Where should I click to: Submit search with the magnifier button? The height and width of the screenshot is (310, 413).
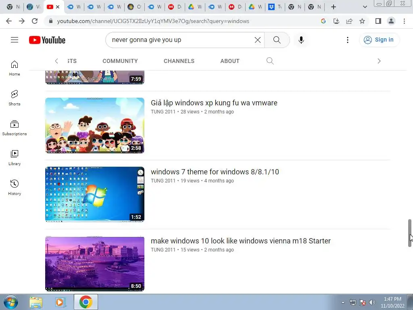[x=277, y=40]
